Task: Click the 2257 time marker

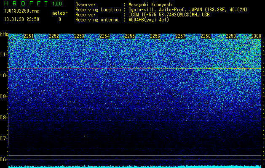Action: tap(180, 36)
